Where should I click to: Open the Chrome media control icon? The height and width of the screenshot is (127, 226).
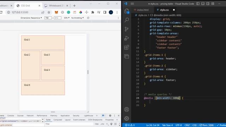coord(99,12)
